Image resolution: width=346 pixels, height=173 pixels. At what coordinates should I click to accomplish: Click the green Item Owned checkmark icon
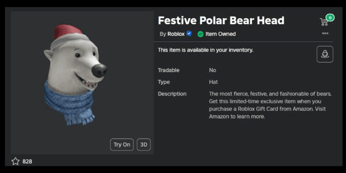(x=200, y=34)
